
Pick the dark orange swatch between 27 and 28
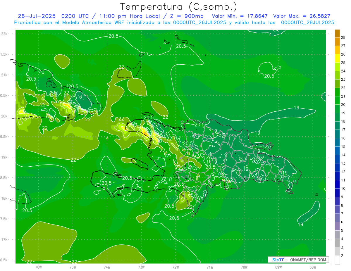(x=337, y=42)
